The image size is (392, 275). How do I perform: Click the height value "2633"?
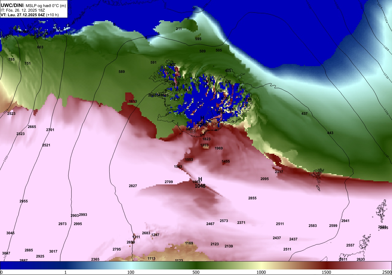(x=361, y=259)
